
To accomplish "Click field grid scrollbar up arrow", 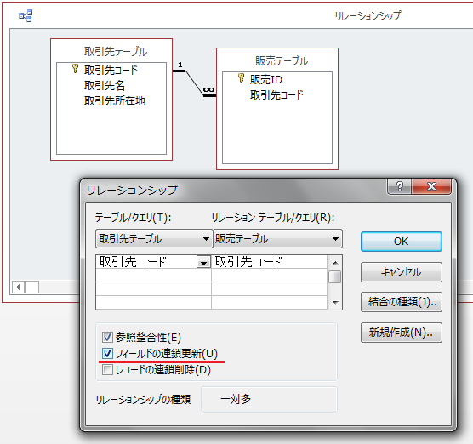I will [x=335, y=263].
